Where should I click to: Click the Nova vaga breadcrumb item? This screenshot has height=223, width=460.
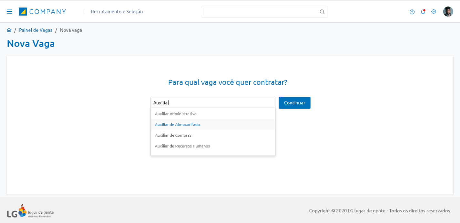tap(71, 30)
